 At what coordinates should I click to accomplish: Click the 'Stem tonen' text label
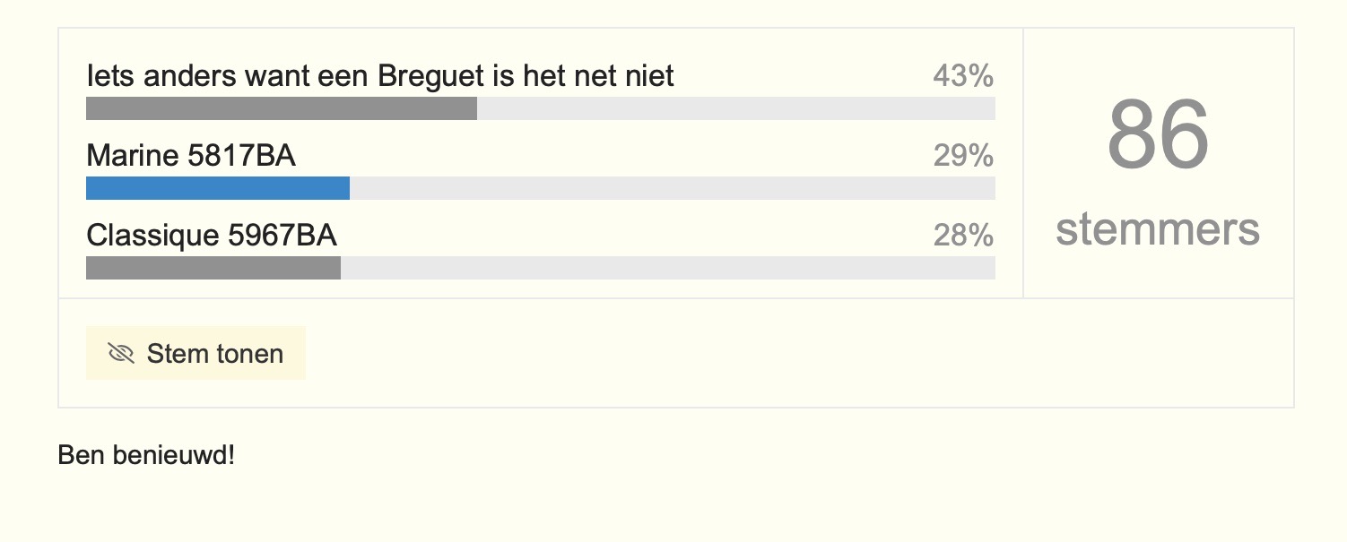[215, 354]
